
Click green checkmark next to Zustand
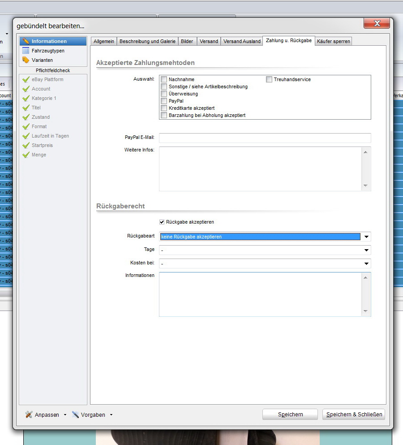[x=26, y=117]
